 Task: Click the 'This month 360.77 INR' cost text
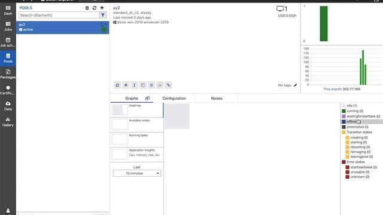[342, 89]
